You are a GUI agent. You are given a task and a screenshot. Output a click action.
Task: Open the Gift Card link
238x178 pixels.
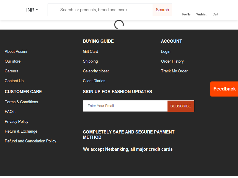click(x=90, y=51)
